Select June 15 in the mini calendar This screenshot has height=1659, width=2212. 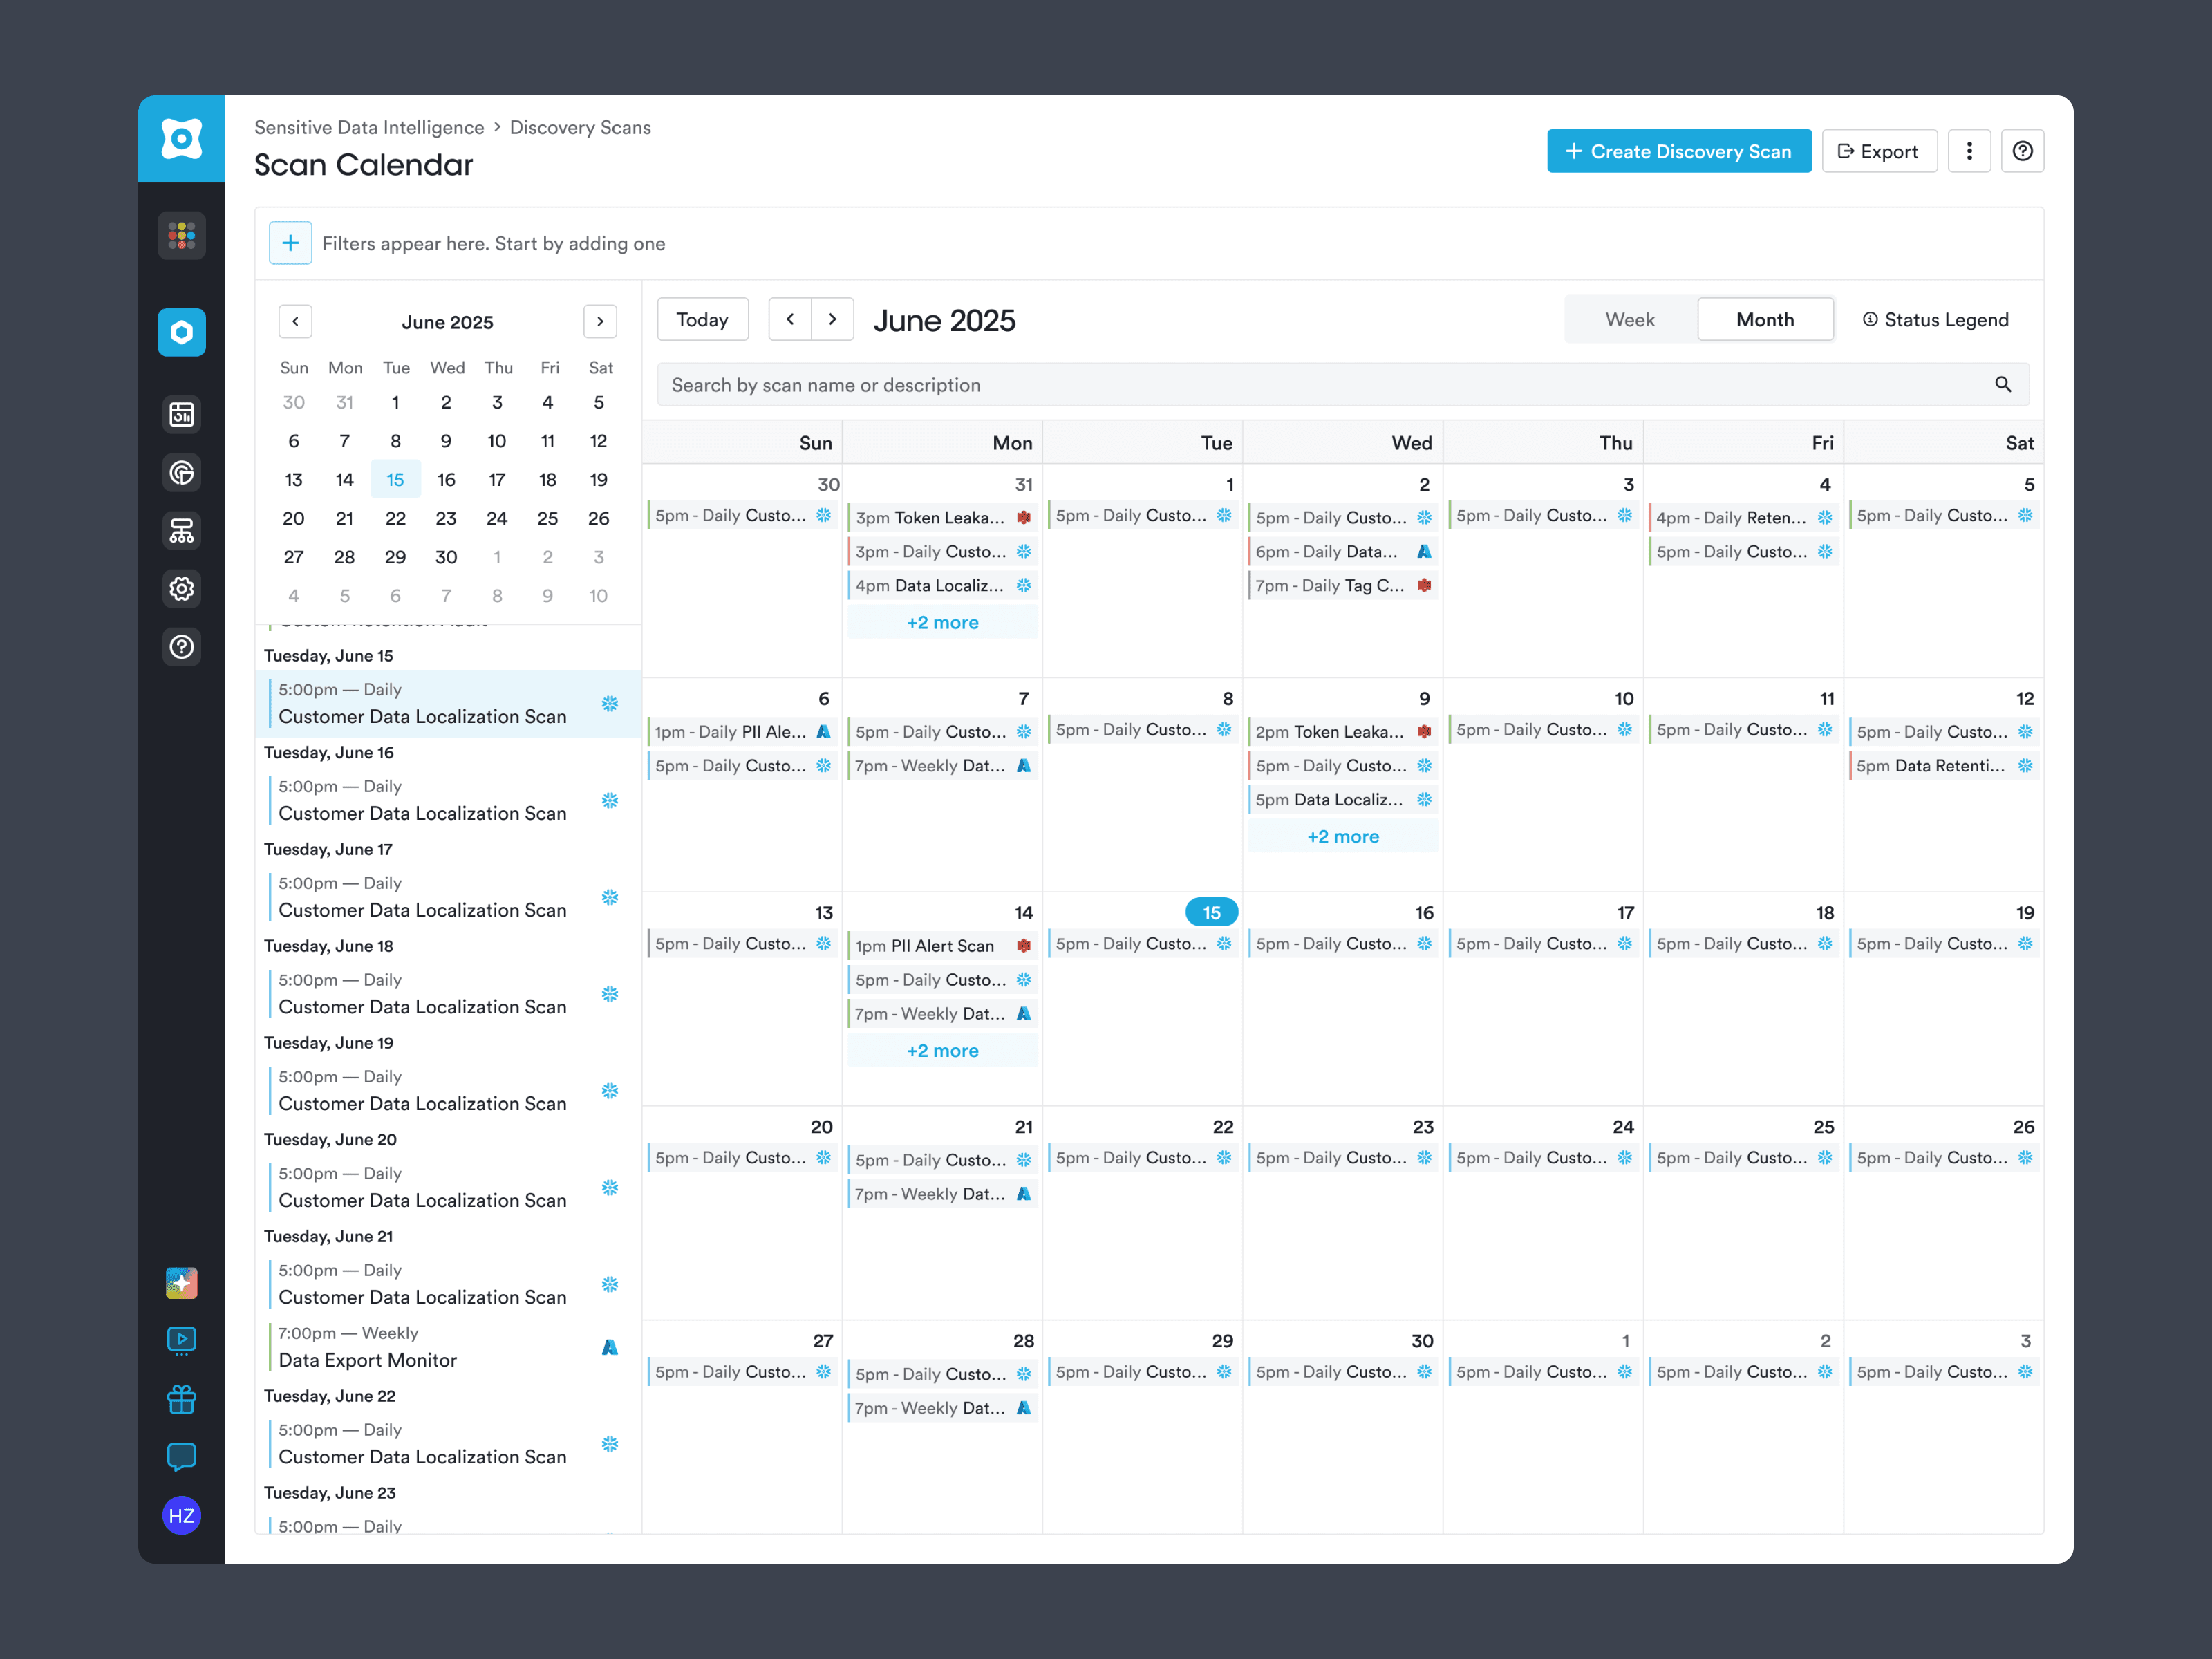click(395, 479)
